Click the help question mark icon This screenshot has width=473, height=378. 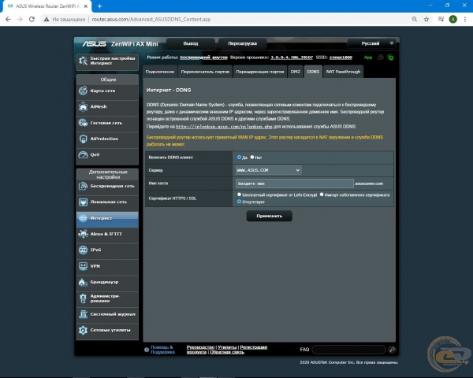pos(147,350)
